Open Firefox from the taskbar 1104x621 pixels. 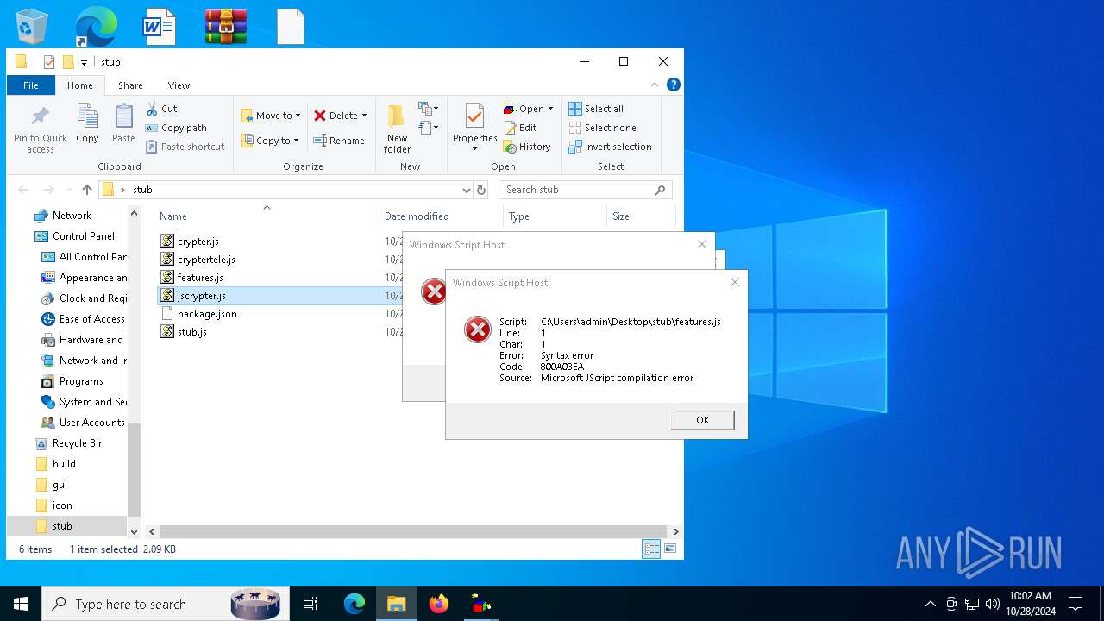[439, 604]
